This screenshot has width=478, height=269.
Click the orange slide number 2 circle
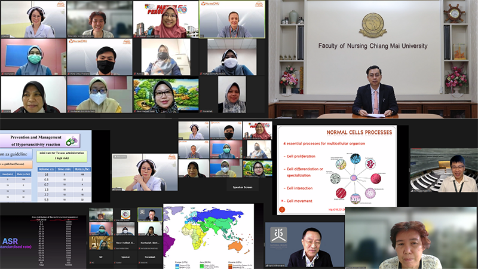[281, 209]
